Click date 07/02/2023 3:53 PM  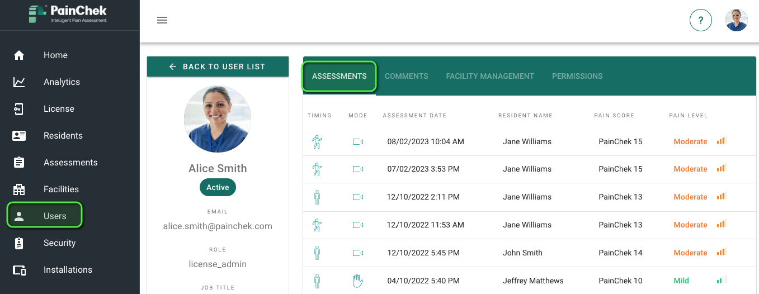pyautogui.click(x=423, y=169)
